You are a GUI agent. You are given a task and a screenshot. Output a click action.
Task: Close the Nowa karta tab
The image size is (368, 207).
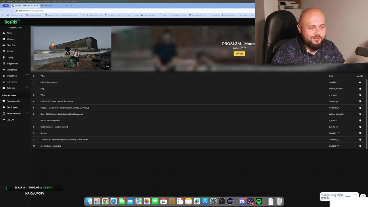pyautogui.click(x=67, y=5)
